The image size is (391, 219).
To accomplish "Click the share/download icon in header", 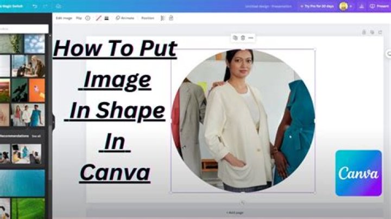I will [x=361, y=6].
